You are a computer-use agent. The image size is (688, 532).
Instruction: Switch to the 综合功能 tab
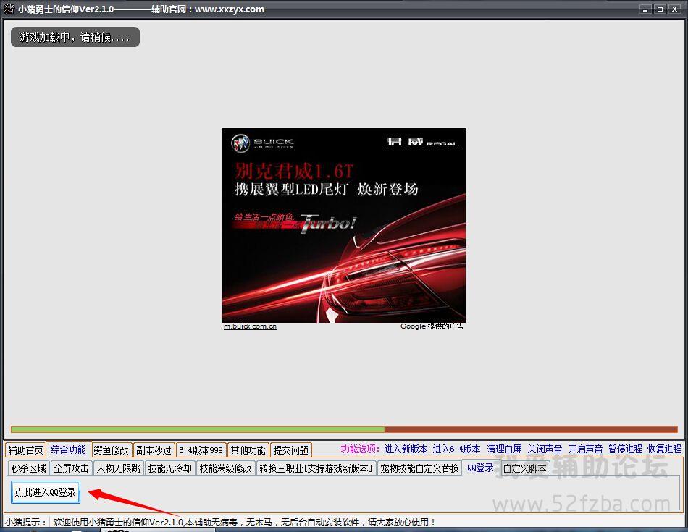(x=69, y=449)
